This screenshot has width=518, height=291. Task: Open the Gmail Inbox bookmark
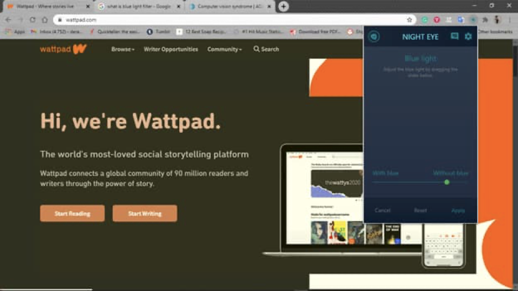point(57,32)
